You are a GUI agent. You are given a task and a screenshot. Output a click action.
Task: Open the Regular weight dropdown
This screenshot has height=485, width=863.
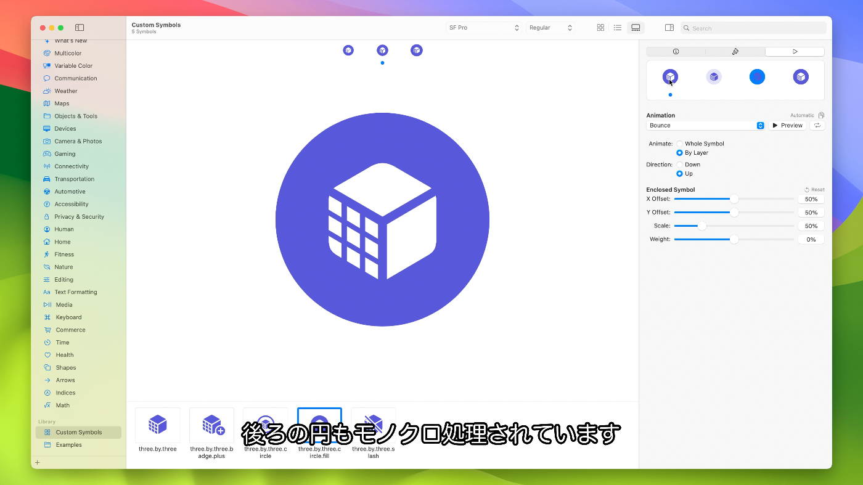551,28
